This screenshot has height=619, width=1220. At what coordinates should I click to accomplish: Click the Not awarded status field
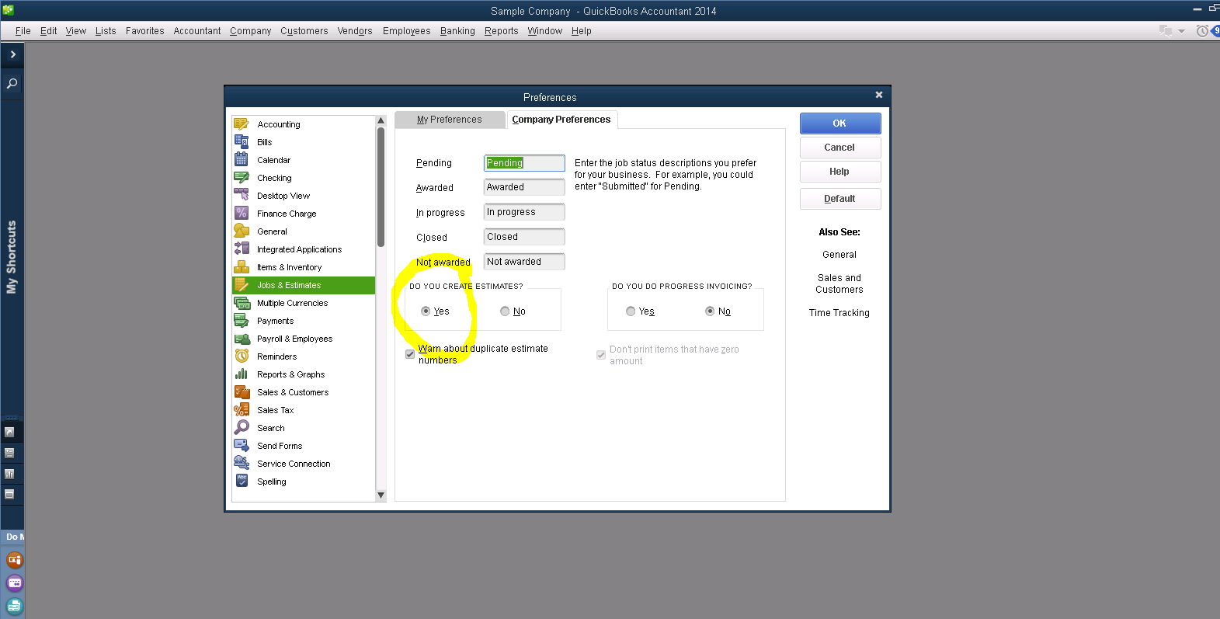click(524, 262)
